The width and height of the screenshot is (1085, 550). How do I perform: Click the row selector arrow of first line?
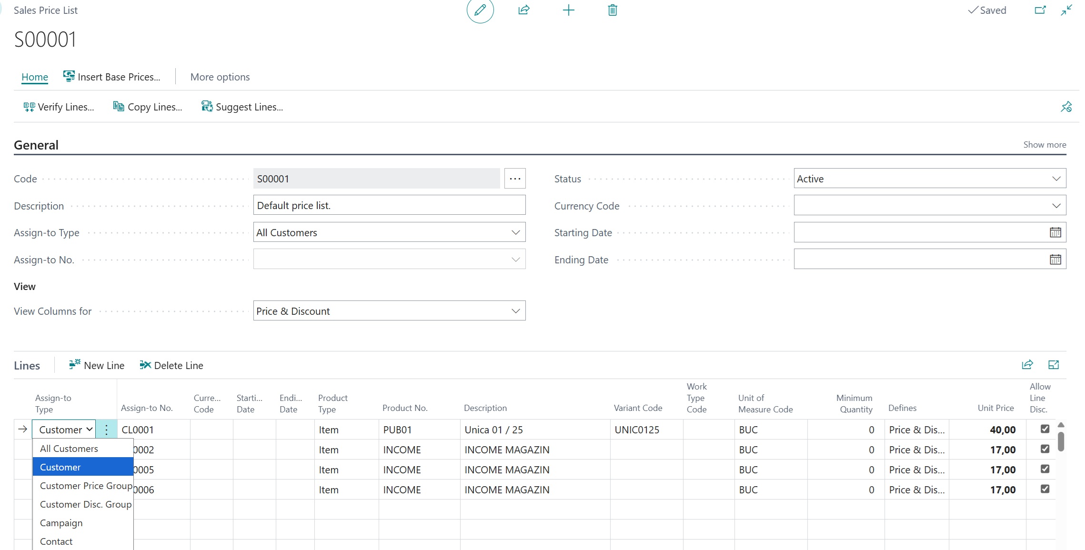(22, 429)
